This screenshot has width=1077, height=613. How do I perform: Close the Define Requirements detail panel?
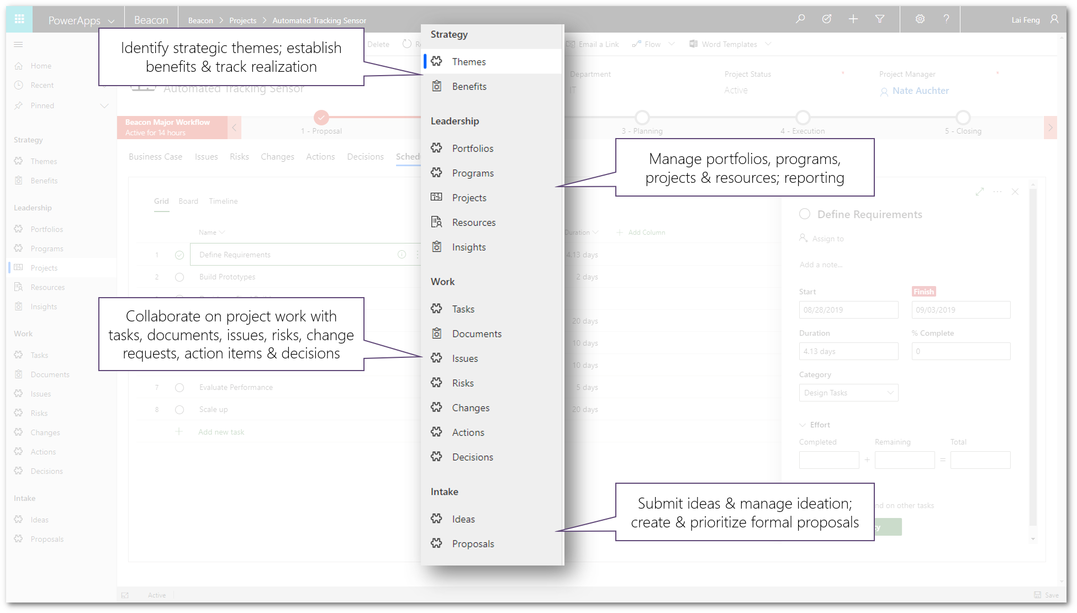[1015, 192]
